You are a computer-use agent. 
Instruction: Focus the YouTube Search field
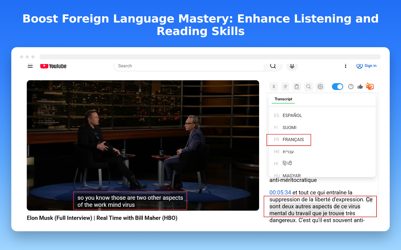point(189,66)
